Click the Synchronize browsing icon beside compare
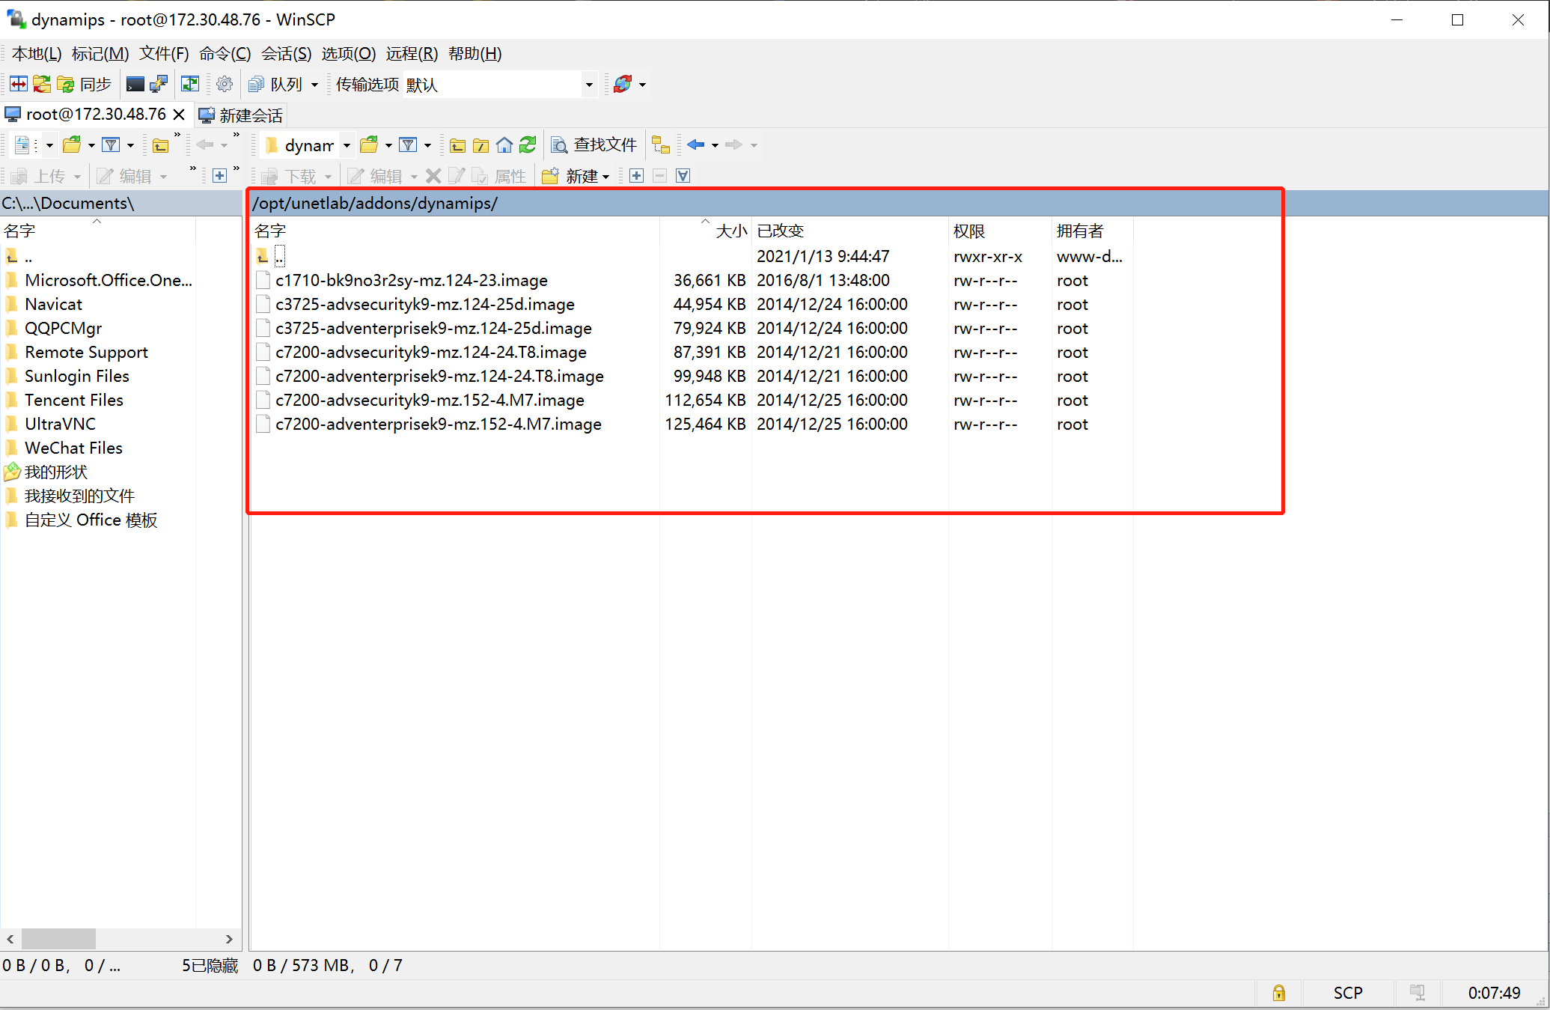This screenshot has height=1010, width=1550. coord(42,84)
